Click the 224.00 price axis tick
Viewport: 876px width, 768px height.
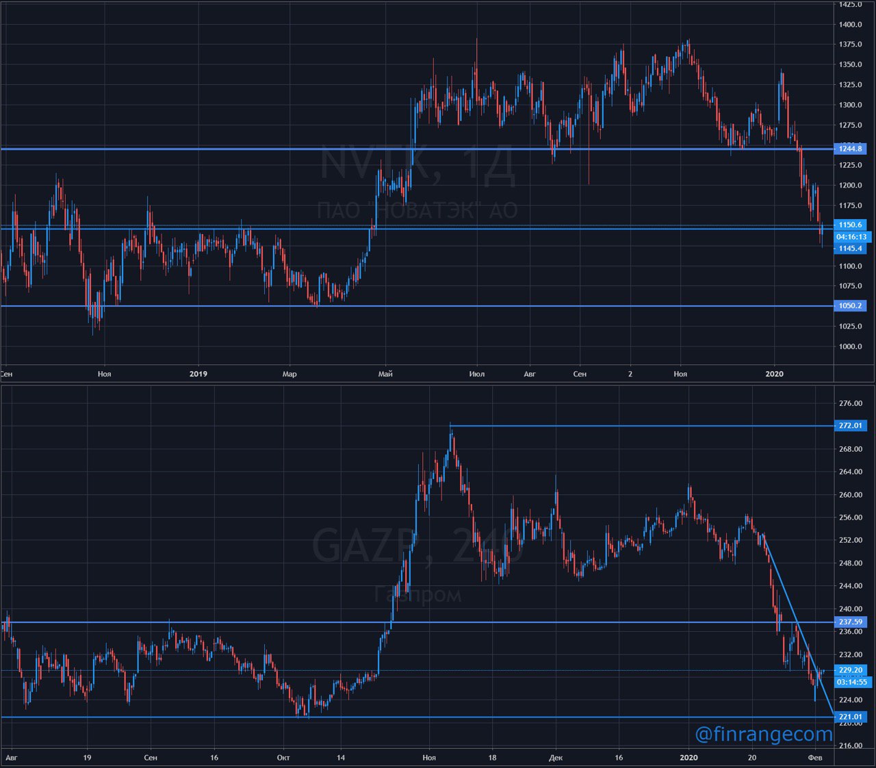click(851, 700)
